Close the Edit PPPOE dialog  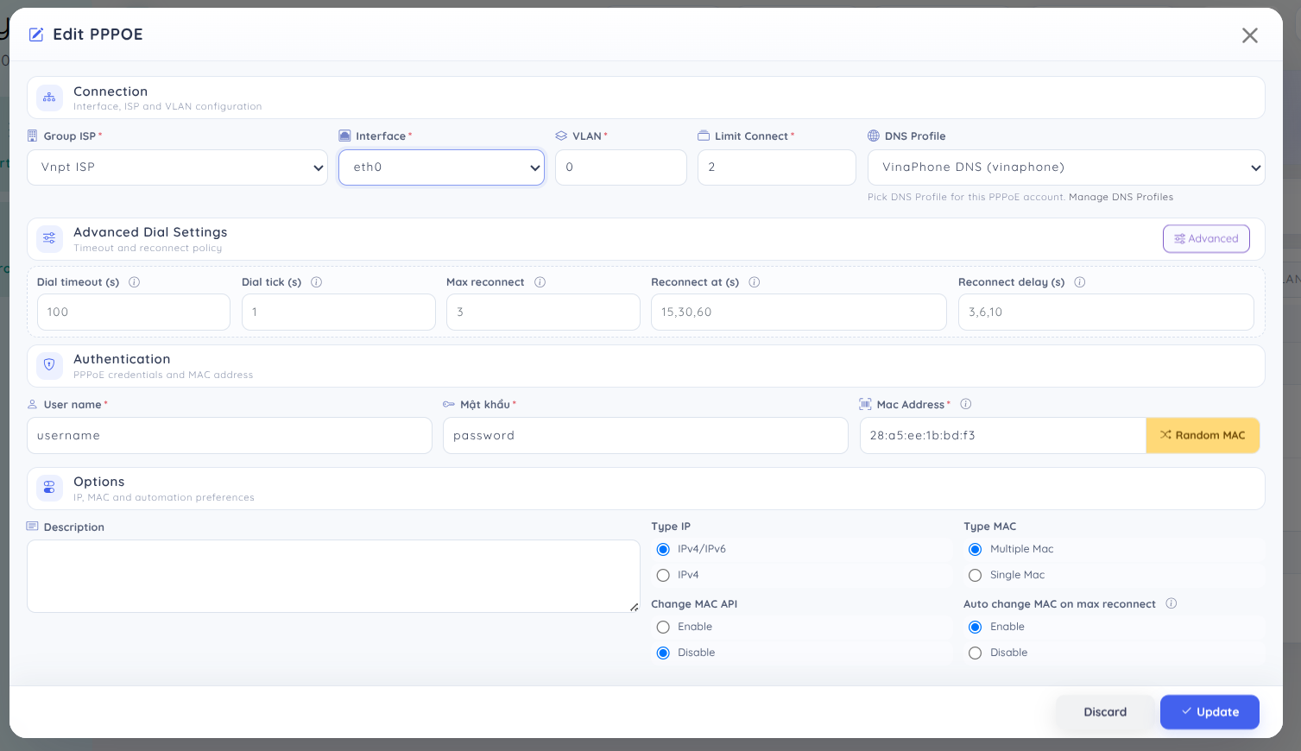tap(1250, 35)
